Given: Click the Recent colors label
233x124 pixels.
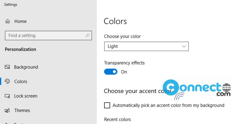Looking at the screenshot, I should click(x=117, y=119).
